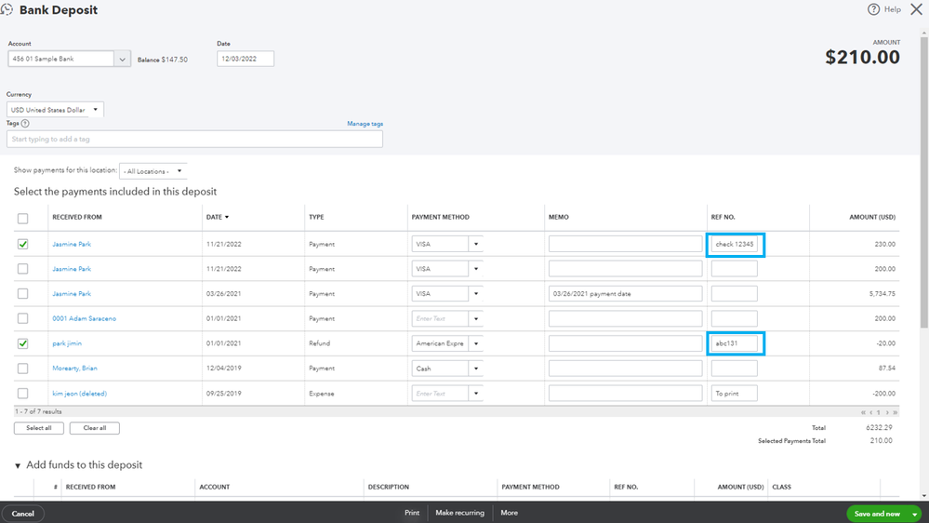Jump to last results page arrow
The image size is (929, 523).
tap(896, 412)
